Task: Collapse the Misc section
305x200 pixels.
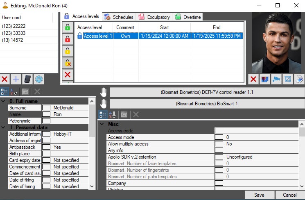Action: (x=102, y=124)
